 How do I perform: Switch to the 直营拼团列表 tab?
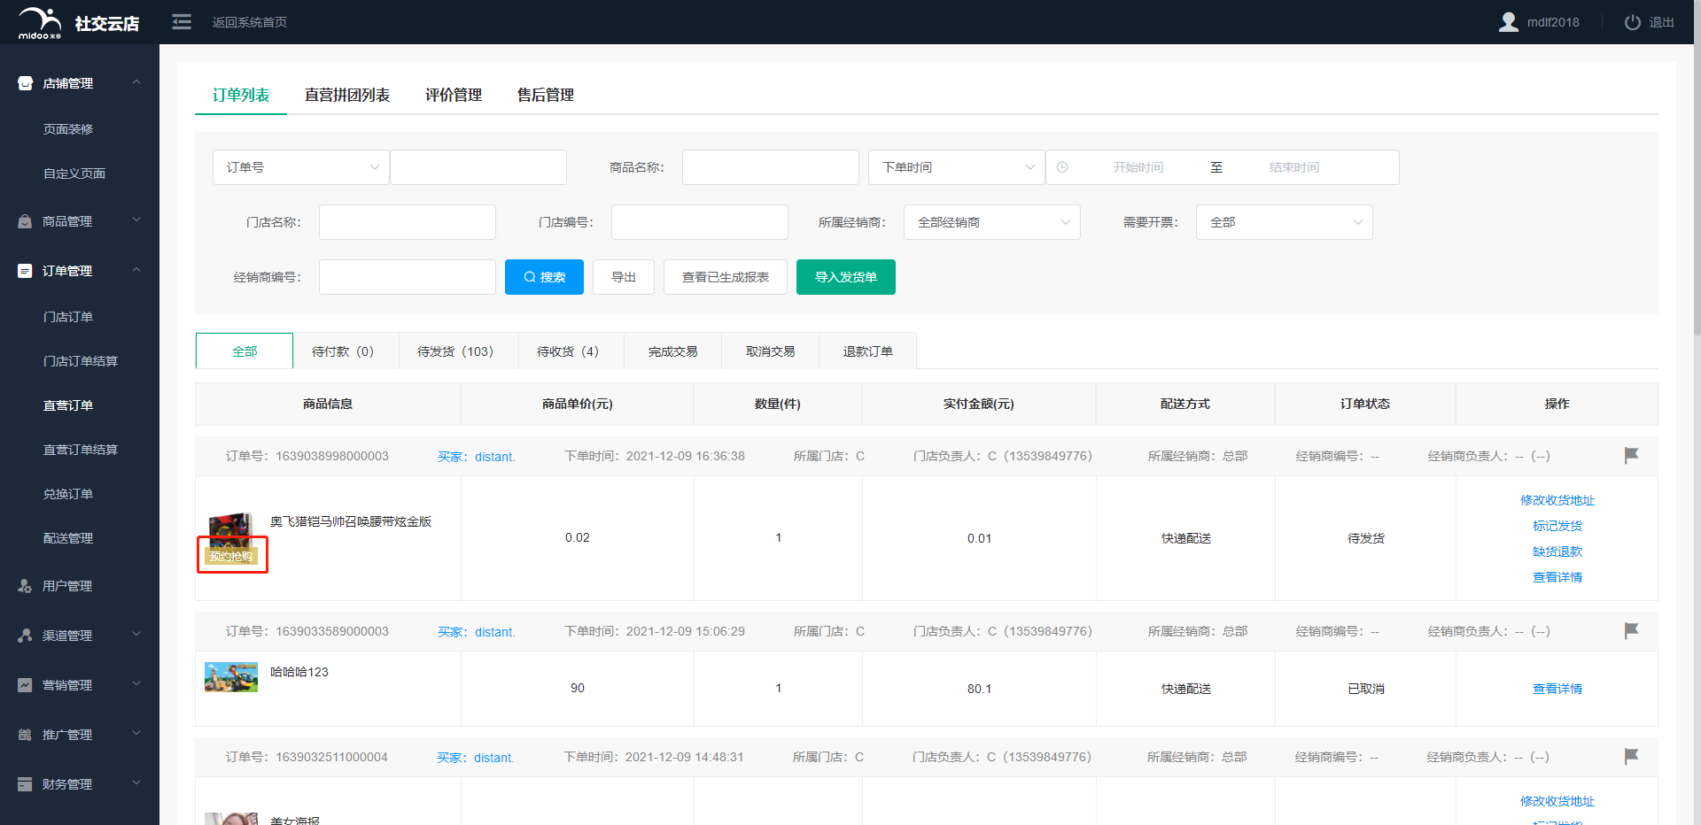(347, 95)
